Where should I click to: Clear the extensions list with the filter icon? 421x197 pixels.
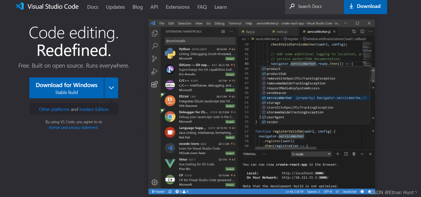click(x=223, y=32)
